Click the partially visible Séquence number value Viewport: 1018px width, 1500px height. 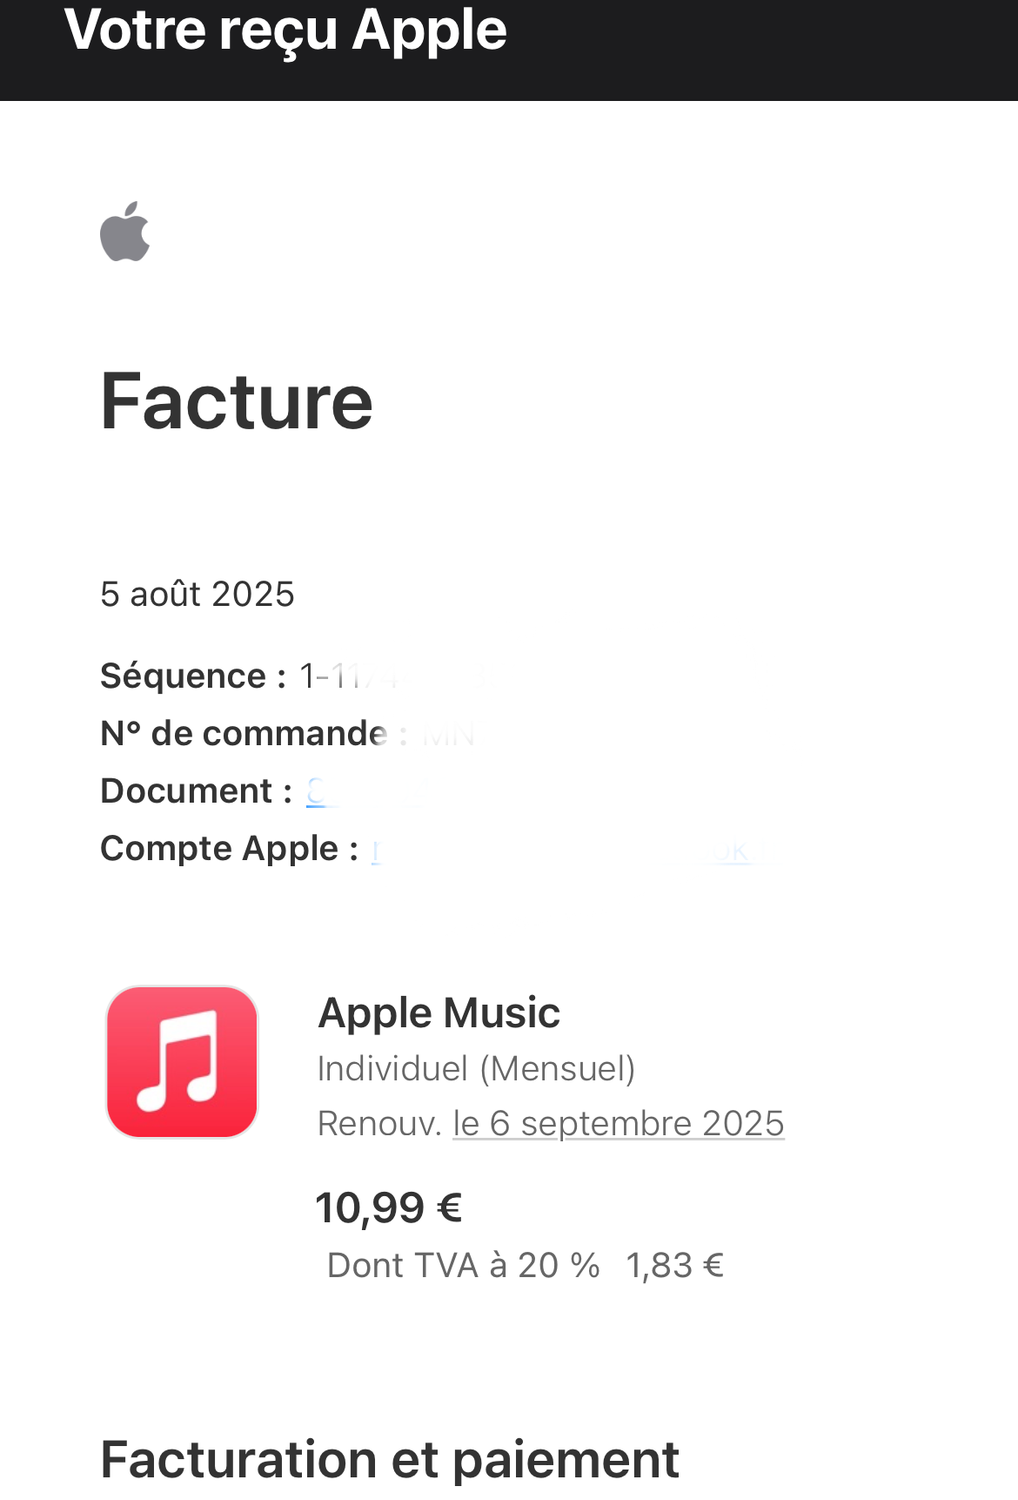click(348, 676)
